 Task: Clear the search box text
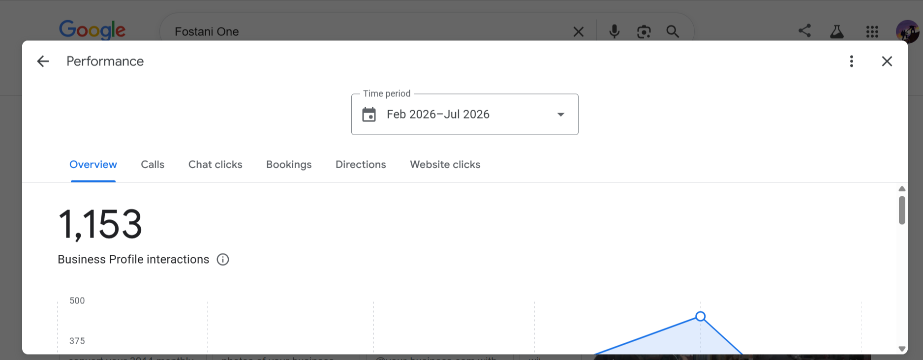tap(579, 32)
